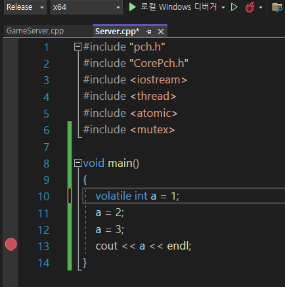
Task: Collapse the #include block outline
Action: (77, 47)
